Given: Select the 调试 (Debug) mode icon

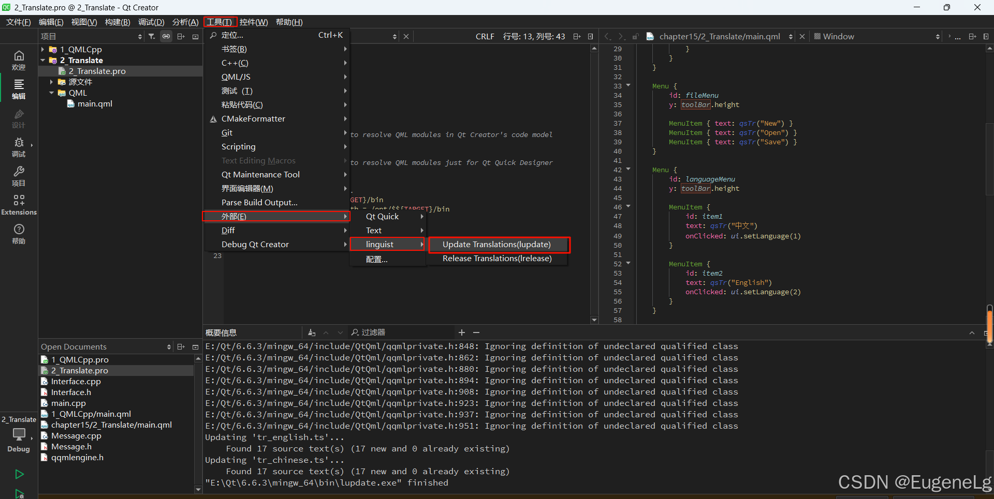Looking at the screenshot, I should (x=19, y=148).
